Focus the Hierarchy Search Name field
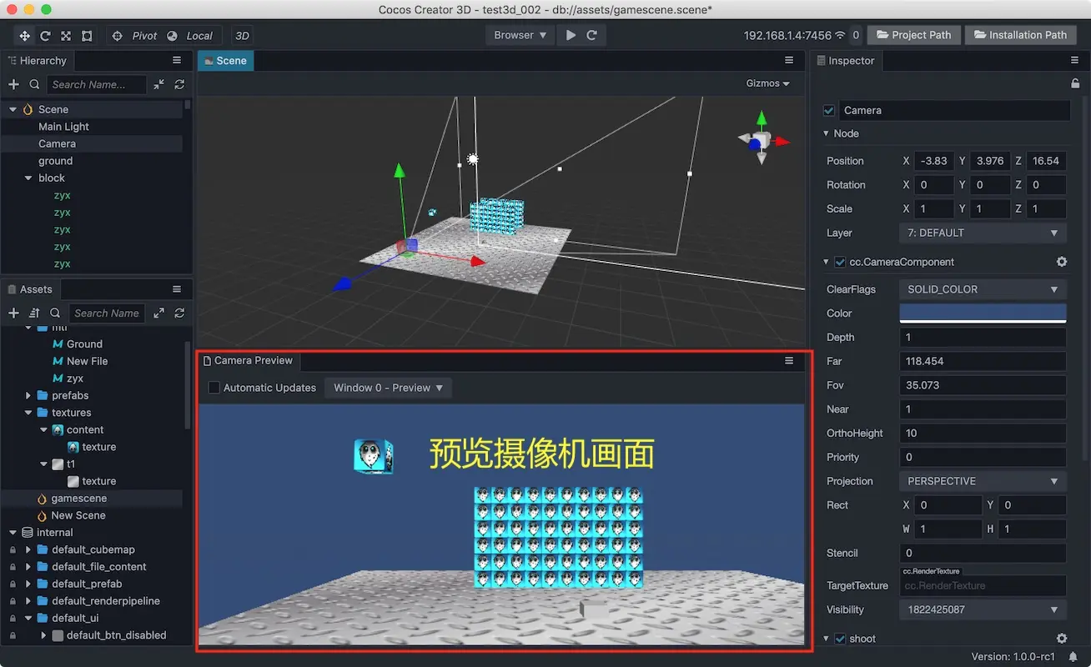The height and width of the screenshot is (667, 1091). click(96, 84)
